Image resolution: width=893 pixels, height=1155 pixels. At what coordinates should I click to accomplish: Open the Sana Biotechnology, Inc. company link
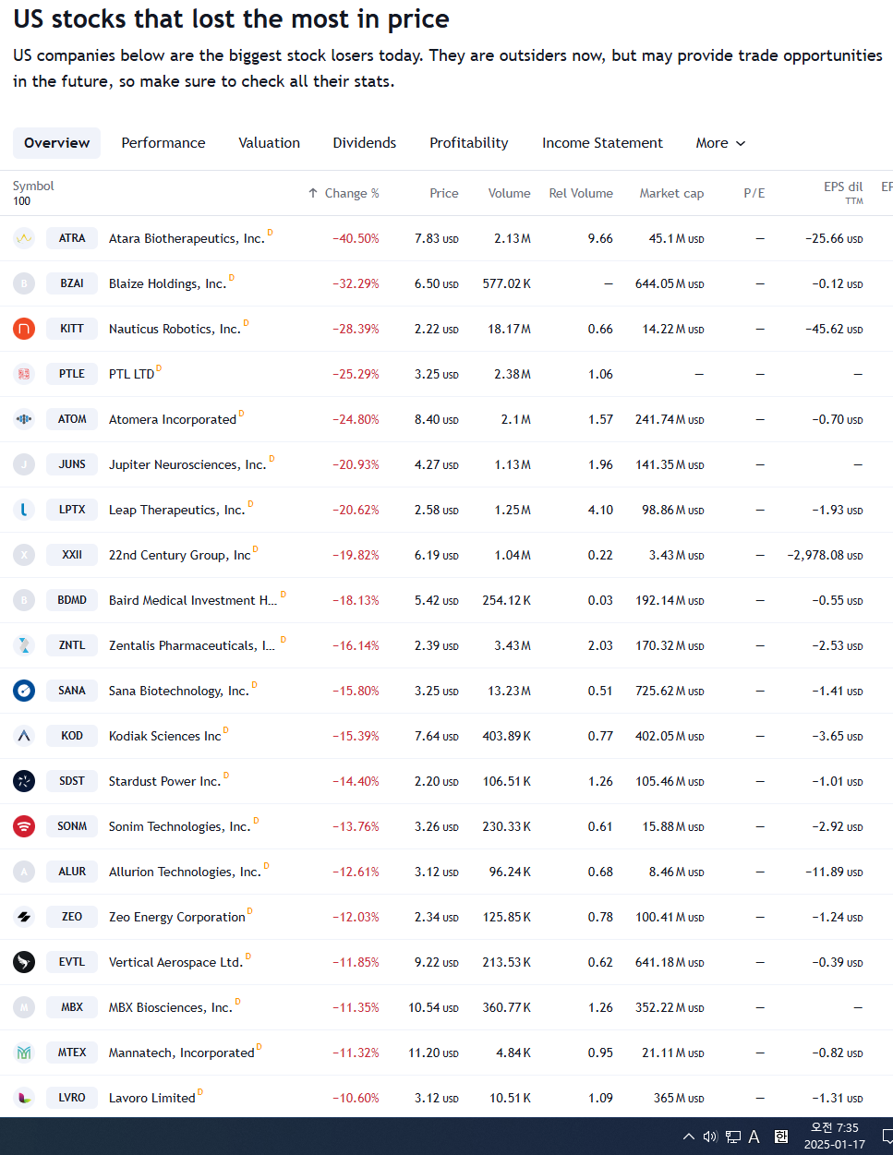(179, 691)
